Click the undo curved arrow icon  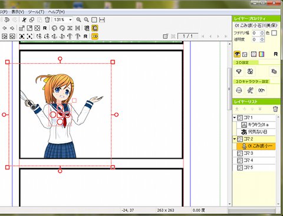(7, 20)
